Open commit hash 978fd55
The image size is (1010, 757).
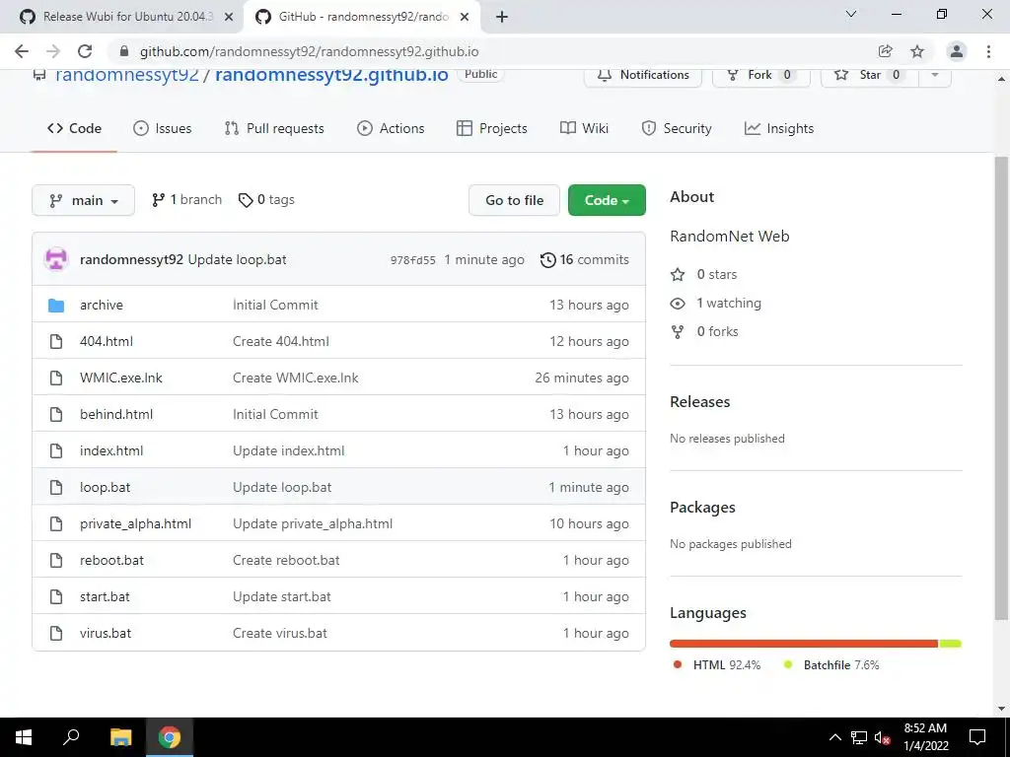[x=413, y=260]
